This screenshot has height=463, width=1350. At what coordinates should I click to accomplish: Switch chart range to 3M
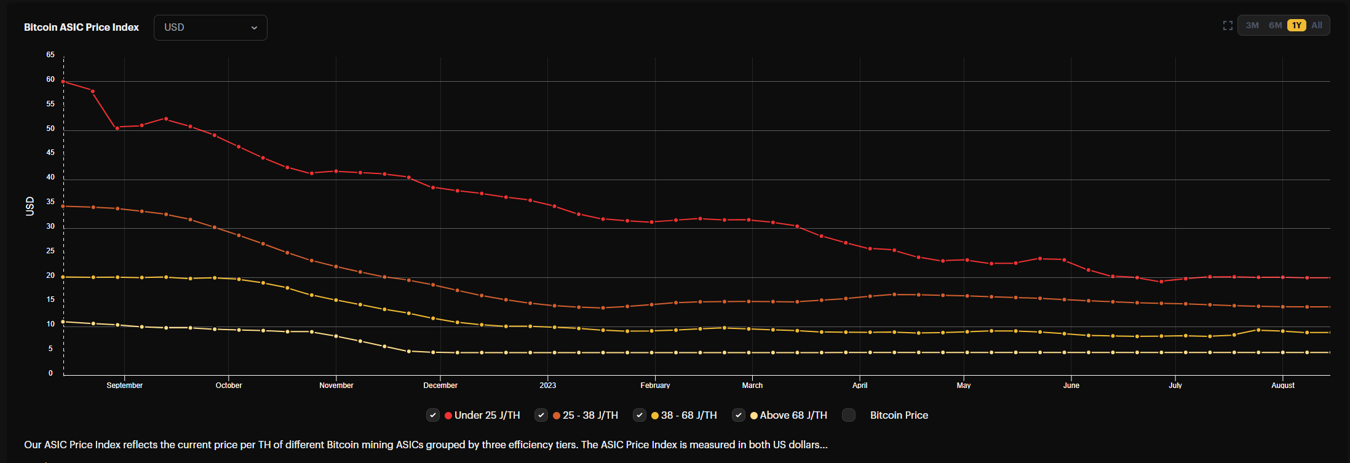(1252, 25)
